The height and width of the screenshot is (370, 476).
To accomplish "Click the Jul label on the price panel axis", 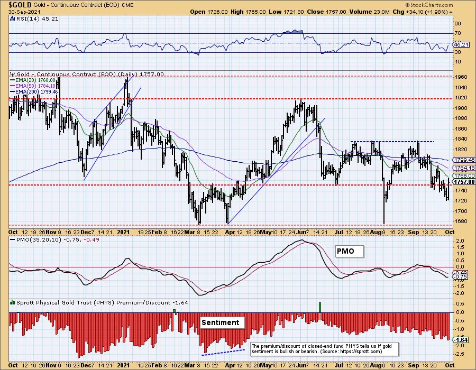I will pos(338,232).
